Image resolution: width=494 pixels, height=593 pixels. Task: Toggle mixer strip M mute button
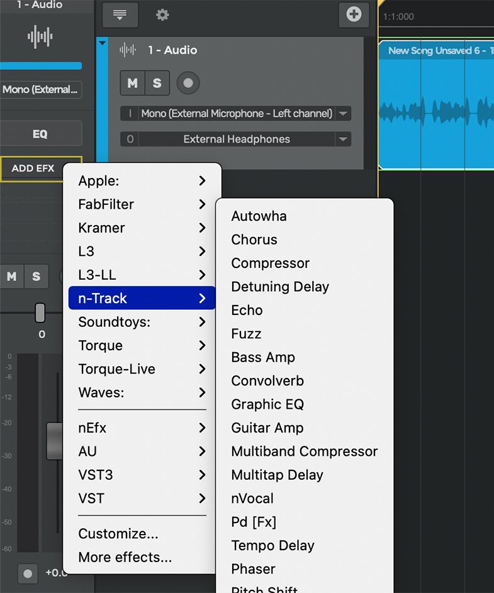(x=12, y=277)
